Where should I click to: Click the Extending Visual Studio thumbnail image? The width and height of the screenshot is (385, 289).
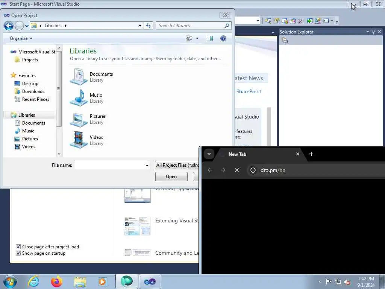[x=137, y=226]
